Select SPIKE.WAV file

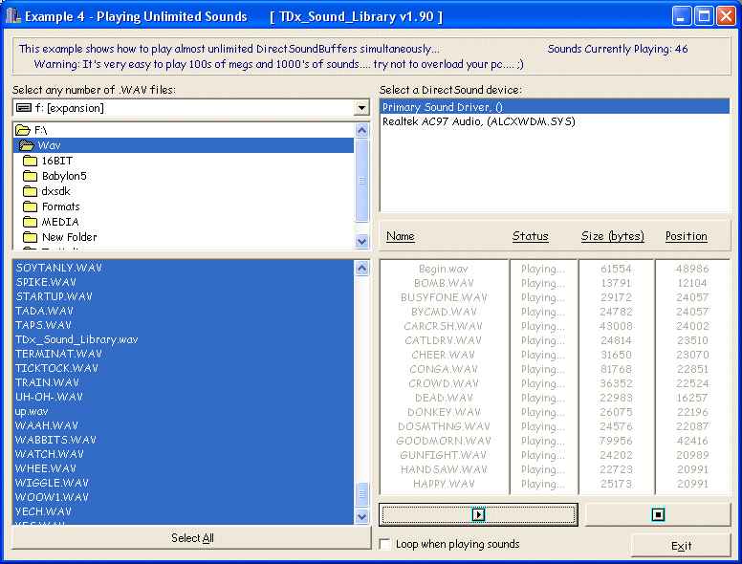pyautogui.click(x=184, y=282)
